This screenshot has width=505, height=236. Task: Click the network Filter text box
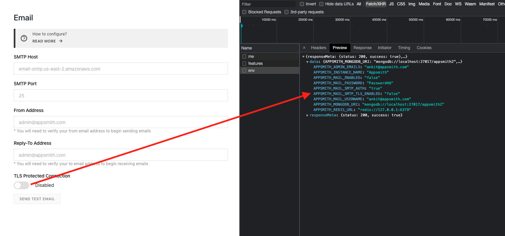(268, 4)
